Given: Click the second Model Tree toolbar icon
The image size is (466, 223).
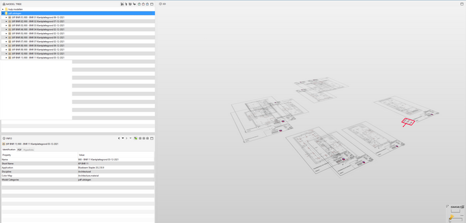Looking at the screenshot, I should click(x=126, y=4).
